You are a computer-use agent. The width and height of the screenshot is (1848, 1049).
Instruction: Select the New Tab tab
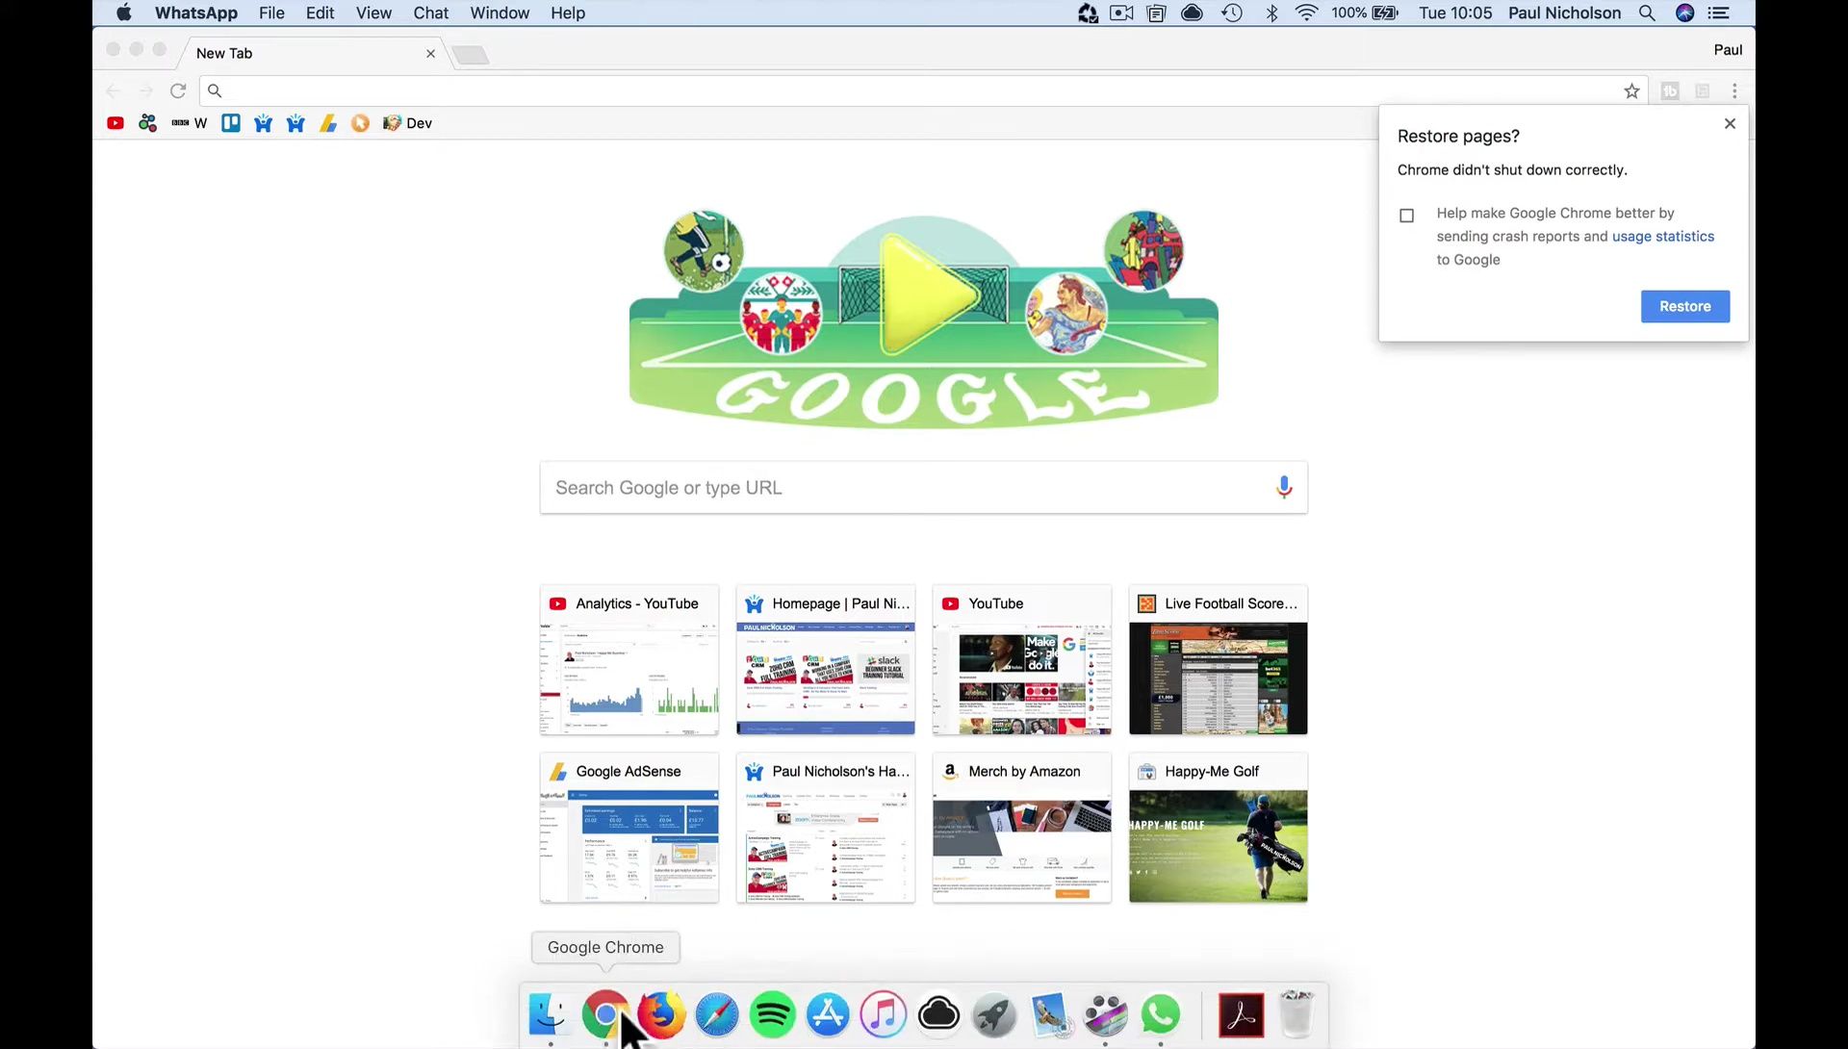coord(308,53)
